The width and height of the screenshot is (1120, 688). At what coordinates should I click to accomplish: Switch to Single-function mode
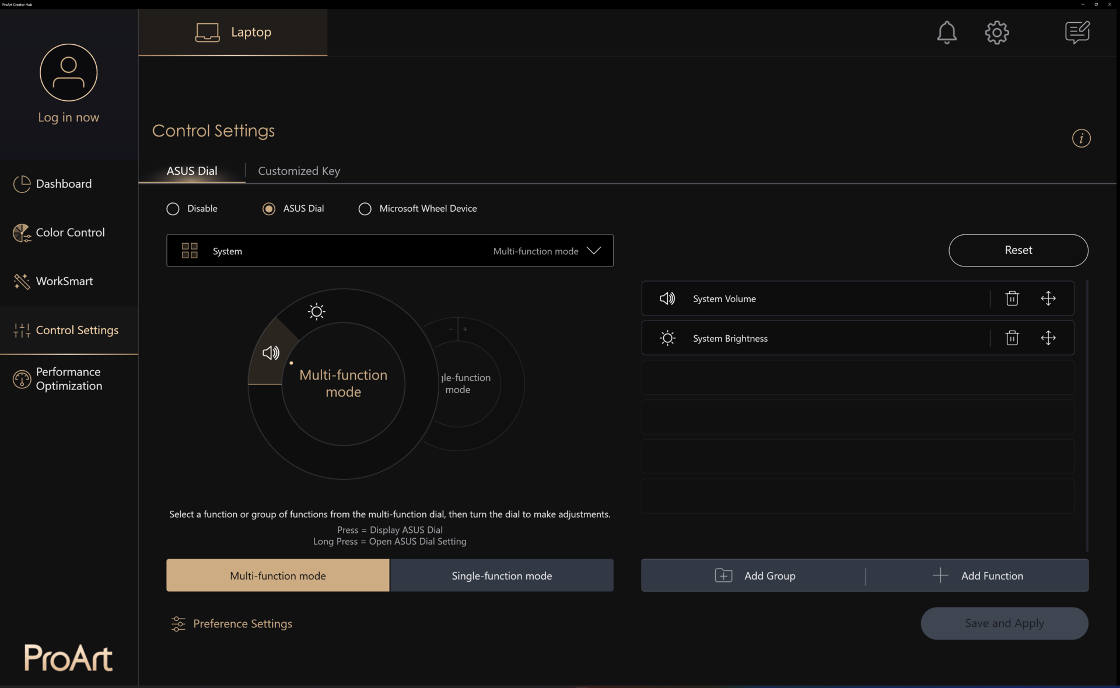coord(502,575)
